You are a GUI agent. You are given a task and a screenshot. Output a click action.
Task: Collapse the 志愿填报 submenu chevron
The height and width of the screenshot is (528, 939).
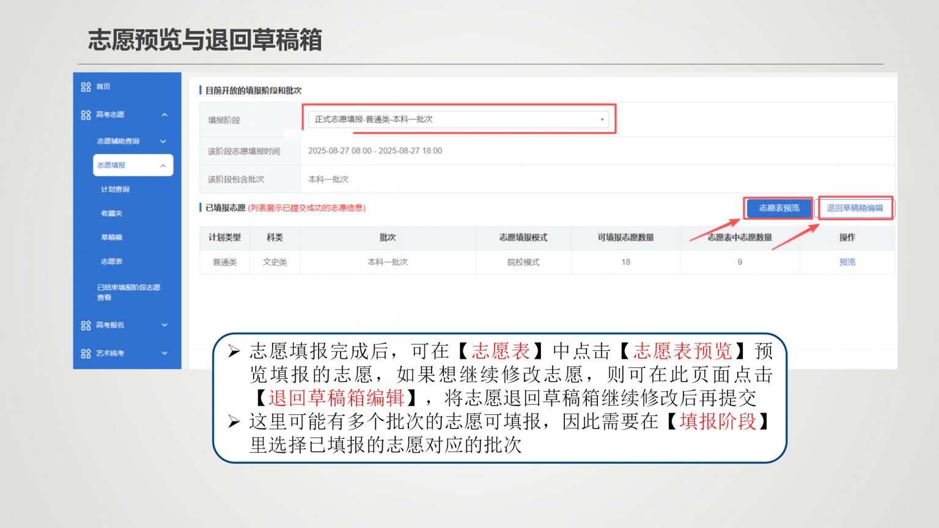point(163,166)
